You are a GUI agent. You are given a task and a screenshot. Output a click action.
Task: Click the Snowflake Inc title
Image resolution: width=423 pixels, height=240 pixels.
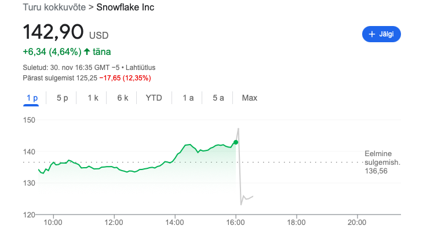[x=125, y=8]
